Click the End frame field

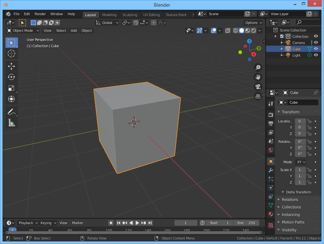tap(248, 223)
